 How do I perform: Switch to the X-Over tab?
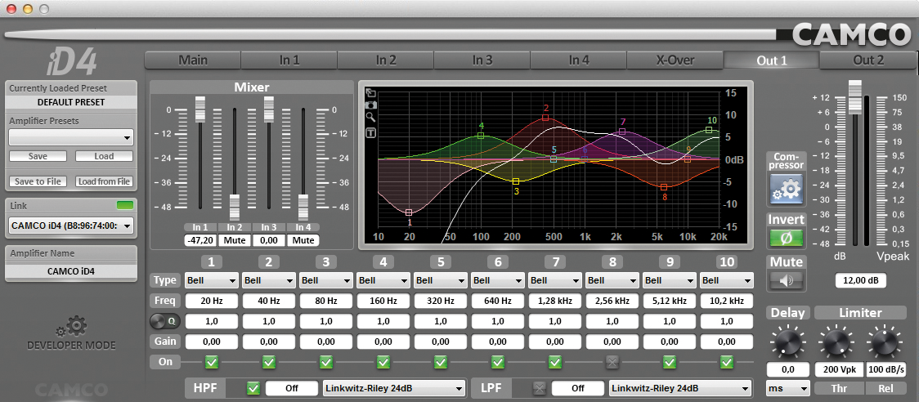tap(675, 60)
